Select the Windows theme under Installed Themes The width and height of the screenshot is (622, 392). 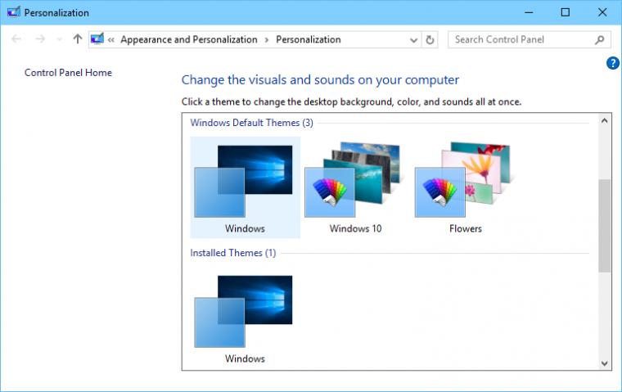click(x=245, y=318)
